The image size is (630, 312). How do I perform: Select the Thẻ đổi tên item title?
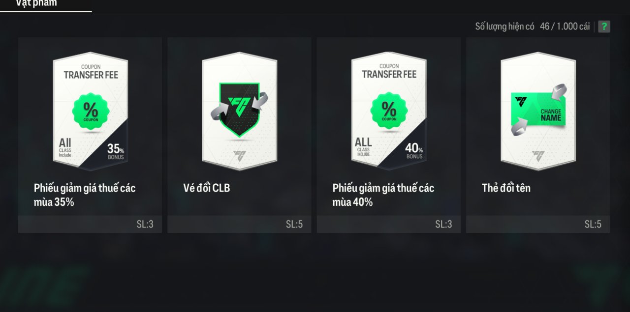click(506, 188)
